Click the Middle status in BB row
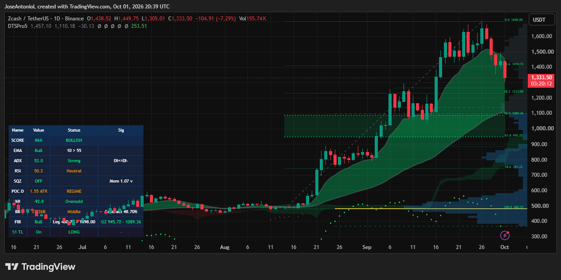Screen dimensions: 561x280 tap(74, 212)
